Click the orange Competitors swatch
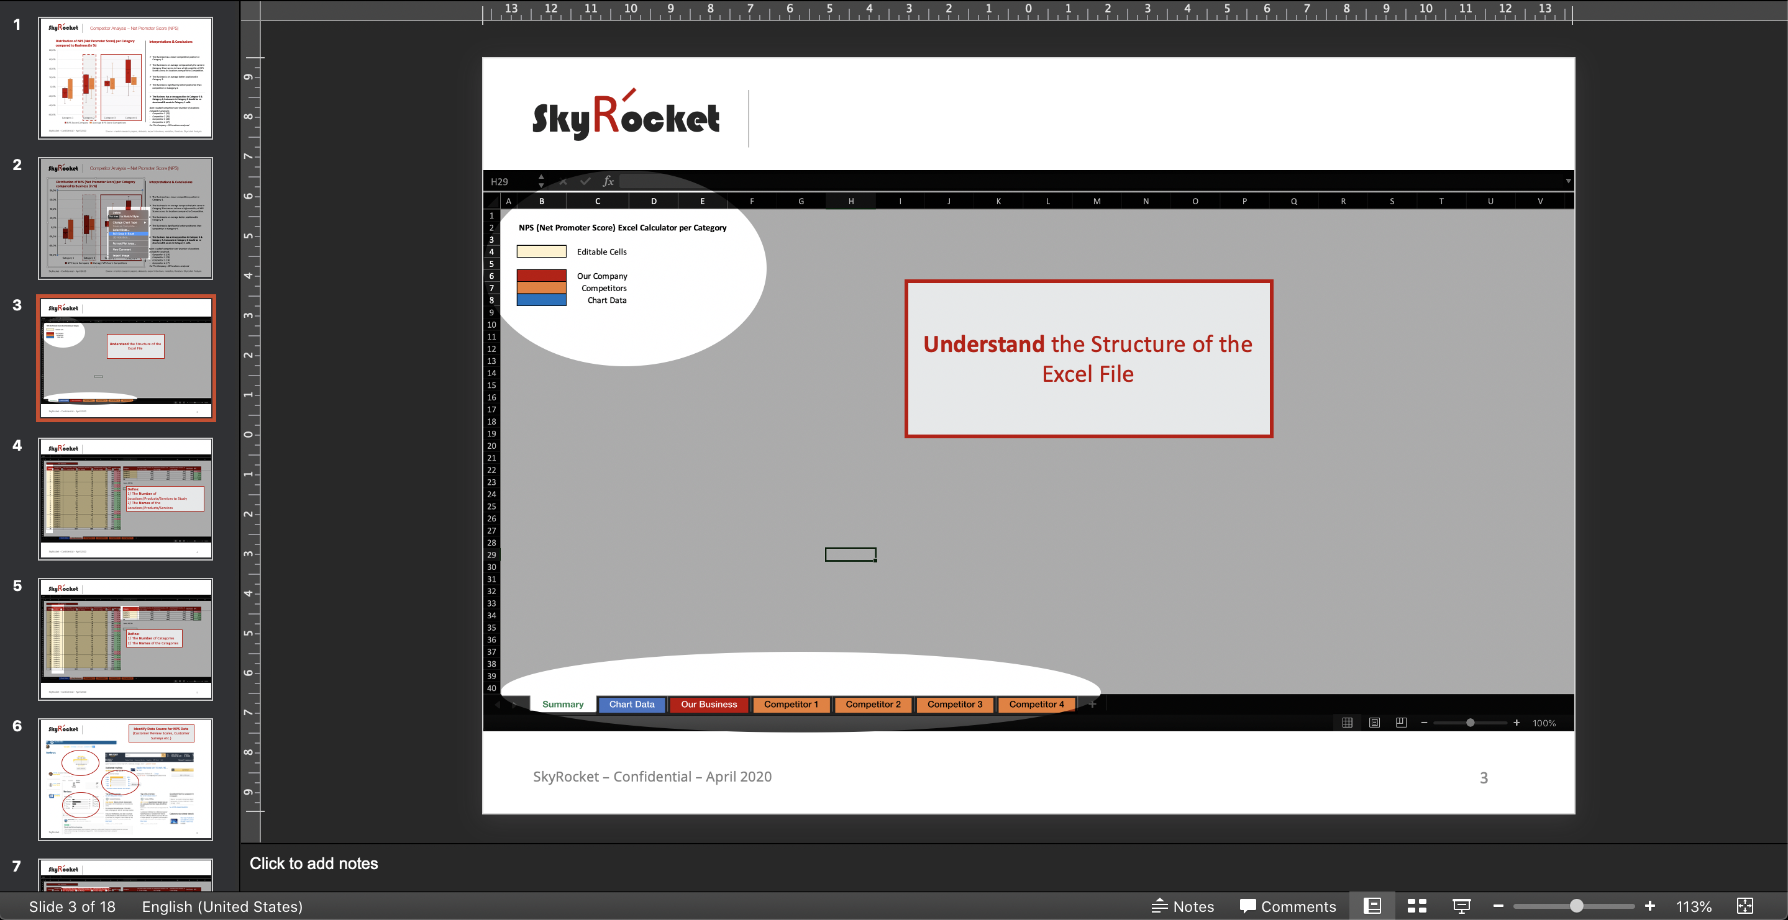 pos(541,288)
